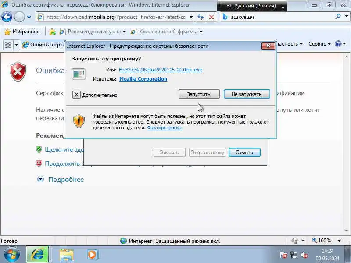Click the Quick Tabs grid icon
This screenshot has height=263, width=351.
point(8,45)
